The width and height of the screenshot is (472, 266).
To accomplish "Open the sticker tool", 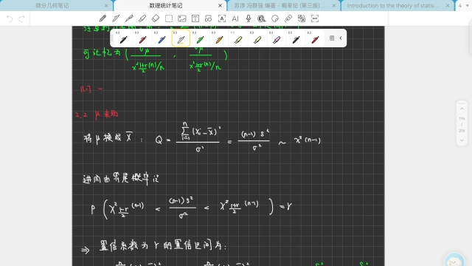I will (x=275, y=18).
